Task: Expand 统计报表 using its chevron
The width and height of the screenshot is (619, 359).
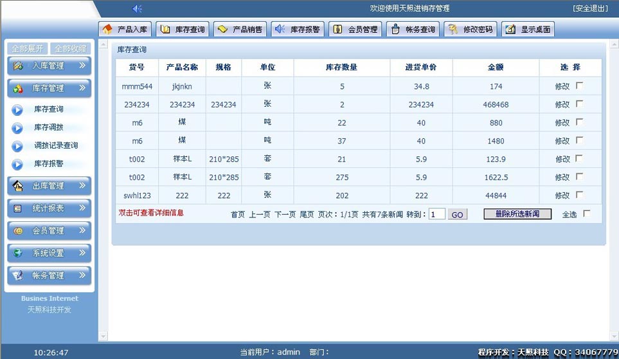Action: click(82, 208)
